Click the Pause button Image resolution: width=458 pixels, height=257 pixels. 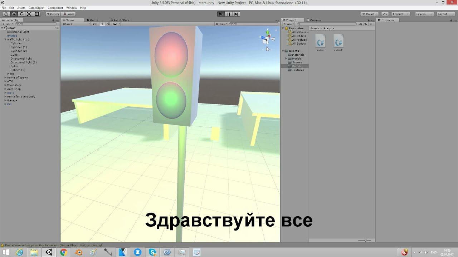point(228,14)
